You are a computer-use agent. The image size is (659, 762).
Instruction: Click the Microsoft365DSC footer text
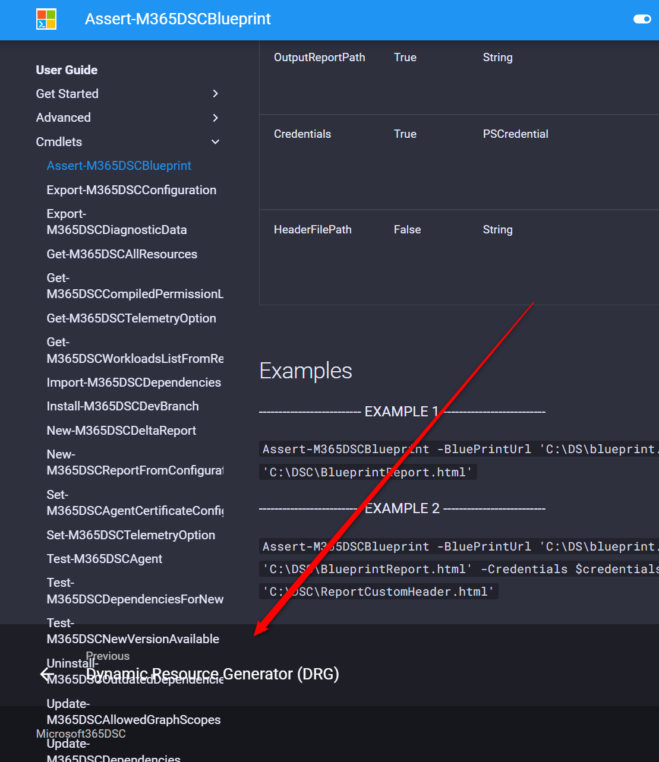click(81, 734)
